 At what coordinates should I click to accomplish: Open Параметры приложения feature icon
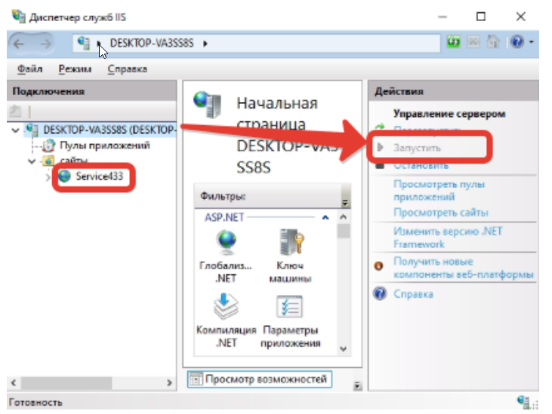pyautogui.click(x=290, y=320)
